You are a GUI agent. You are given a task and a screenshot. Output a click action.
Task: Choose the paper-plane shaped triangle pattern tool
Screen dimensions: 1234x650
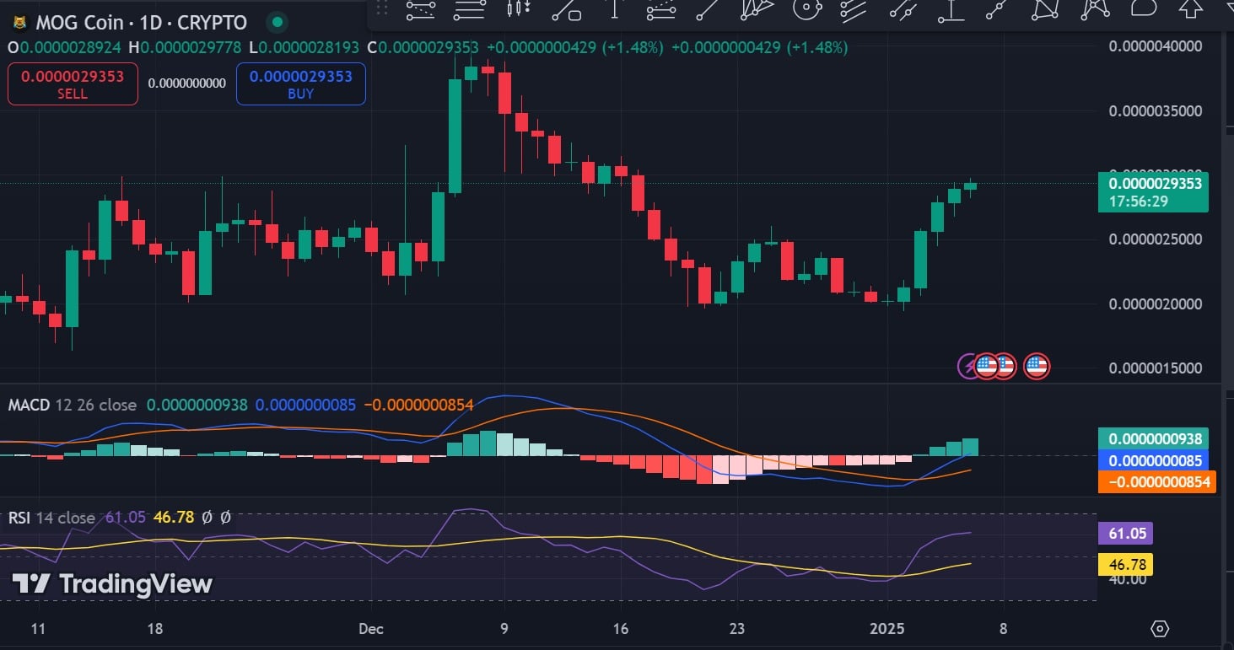click(x=757, y=9)
